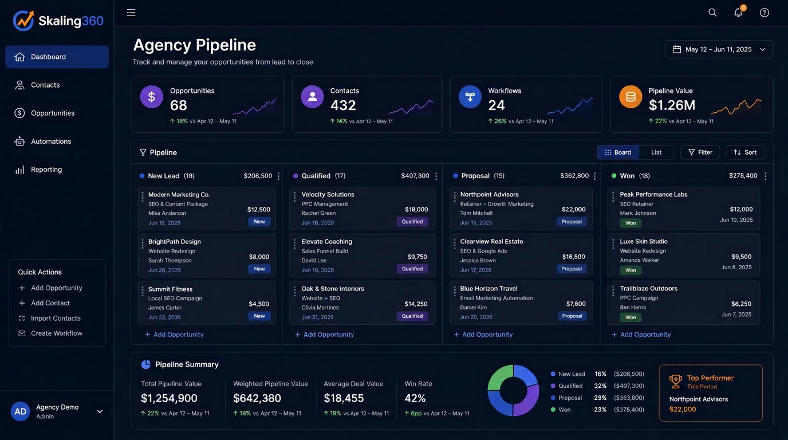Open the New Lead column options menu

tap(278, 176)
